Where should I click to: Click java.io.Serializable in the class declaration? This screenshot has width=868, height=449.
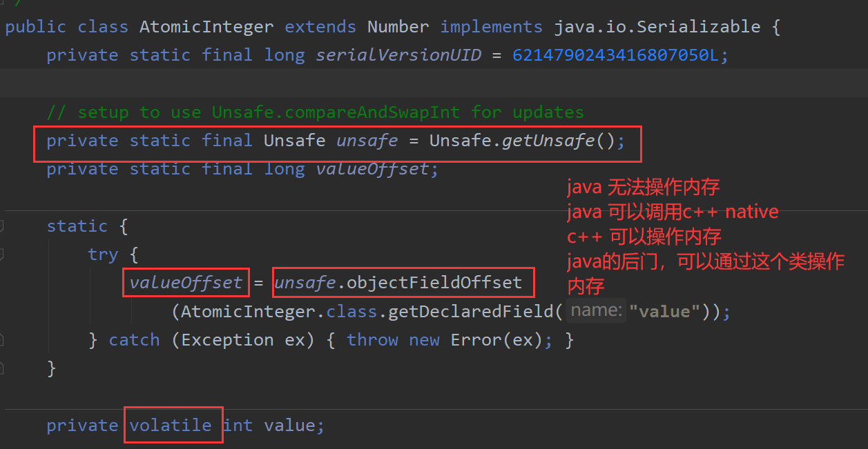coord(657,27)
